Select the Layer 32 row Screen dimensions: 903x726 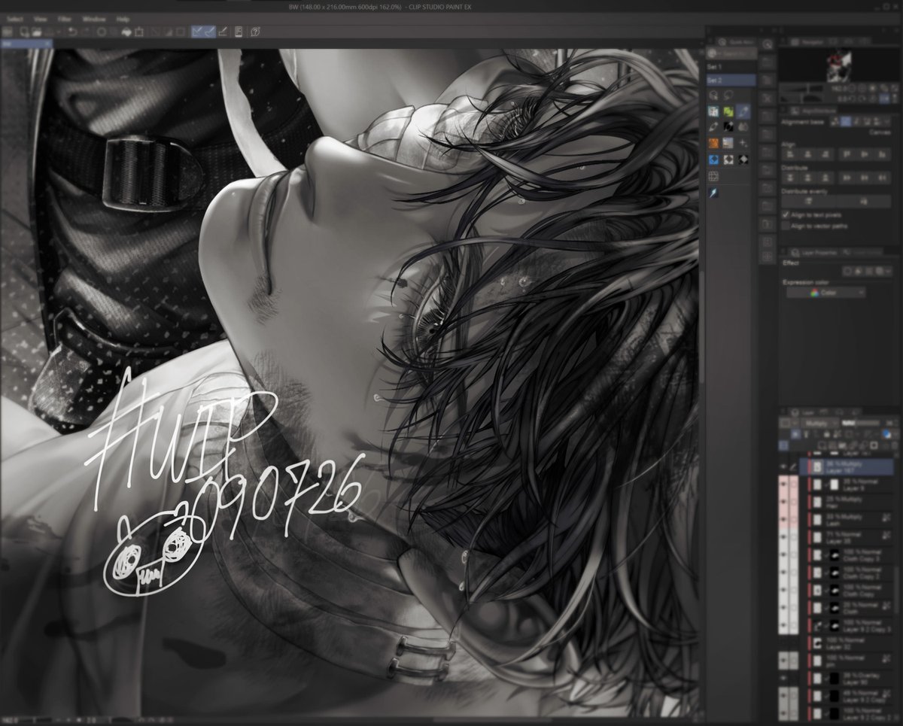851,643
